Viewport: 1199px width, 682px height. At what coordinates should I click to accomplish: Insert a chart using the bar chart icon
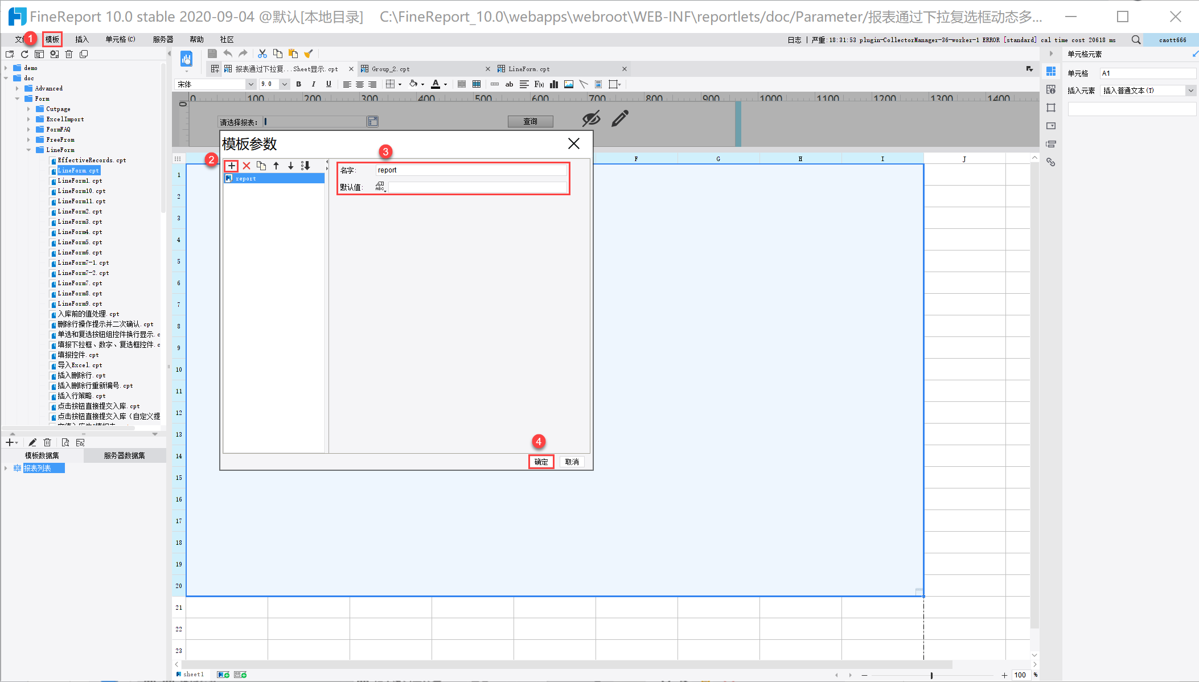click(x=553, y=84)
